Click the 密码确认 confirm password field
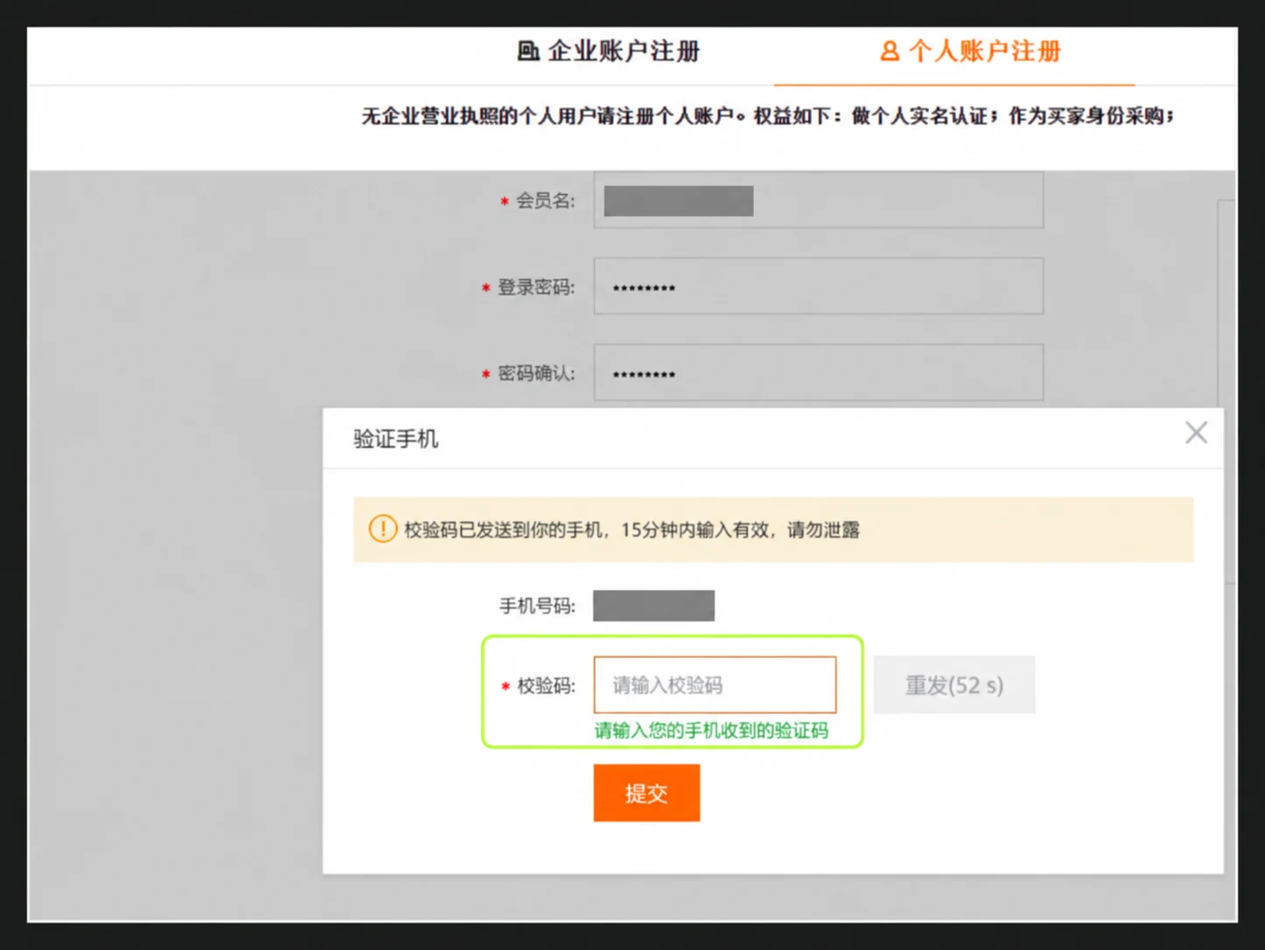 [819, 373]
